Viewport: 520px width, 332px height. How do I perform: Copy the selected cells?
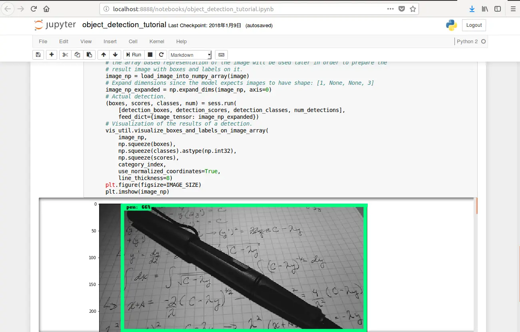coord(77,55)
